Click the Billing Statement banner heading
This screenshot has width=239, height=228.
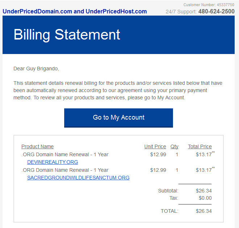[x=67, y=35]
